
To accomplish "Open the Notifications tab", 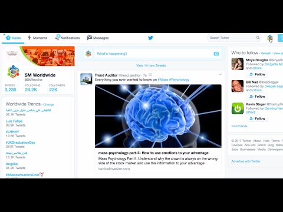I will 68,38.
